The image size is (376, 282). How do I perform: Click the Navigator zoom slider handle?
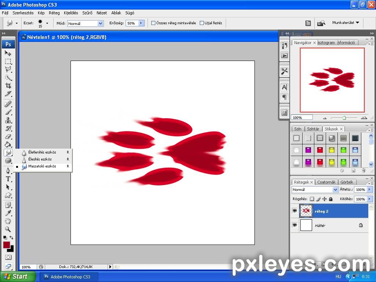click(344, 118)
